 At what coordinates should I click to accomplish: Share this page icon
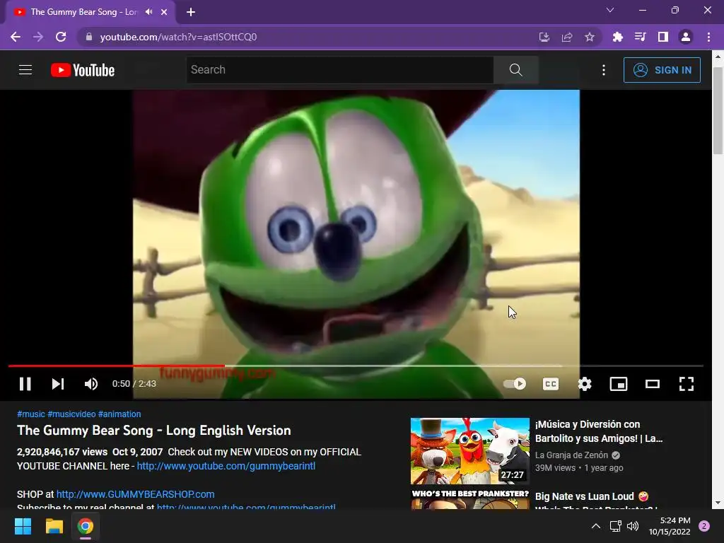pyautogui.click(x=567, y=37)
